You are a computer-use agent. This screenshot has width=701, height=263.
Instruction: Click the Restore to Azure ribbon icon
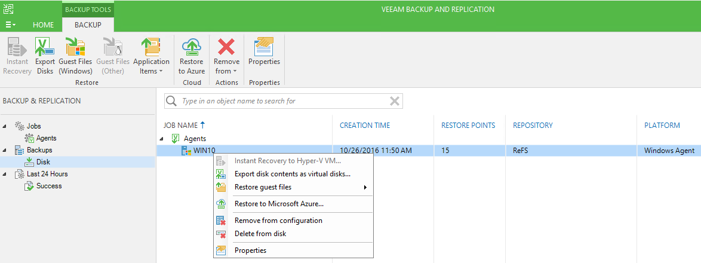click(x=191, y=47)
